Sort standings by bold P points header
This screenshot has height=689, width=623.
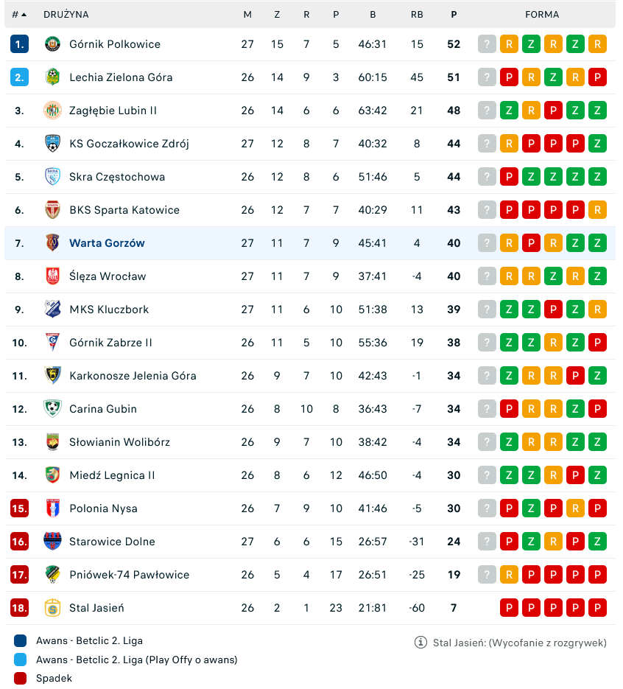[x=454, y=15]
